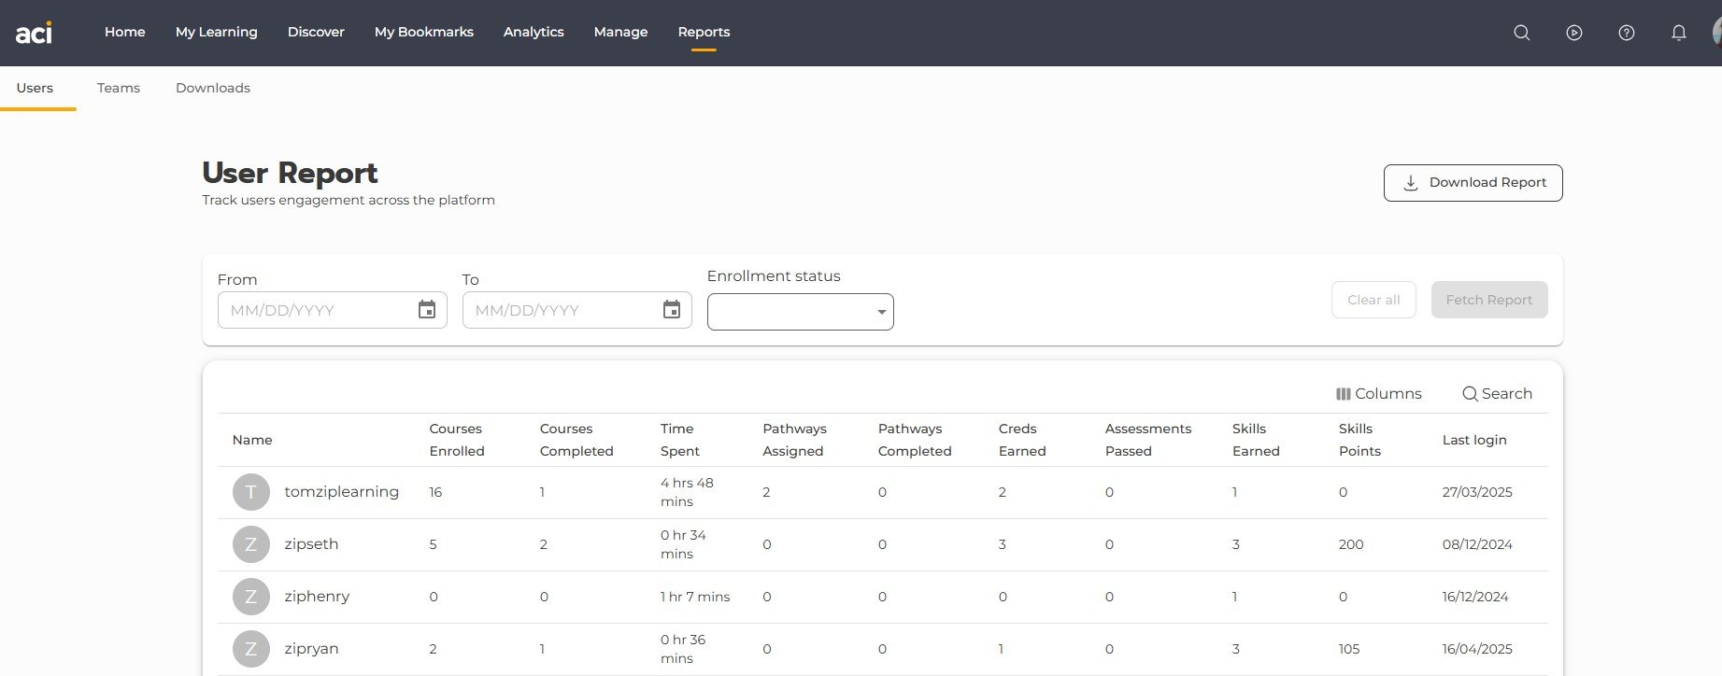
Task: Open zipseth user row link
Action: 311,544
